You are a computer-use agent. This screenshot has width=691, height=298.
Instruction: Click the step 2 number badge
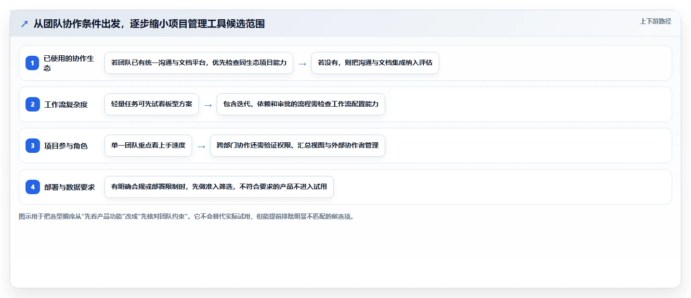tap(33, 104)
